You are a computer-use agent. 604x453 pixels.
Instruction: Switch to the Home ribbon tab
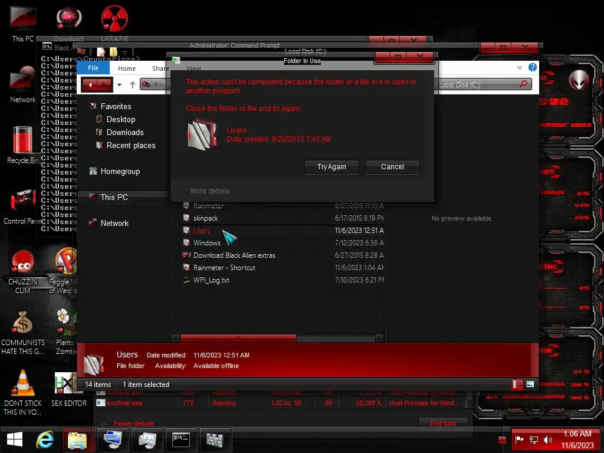point(127,68)
